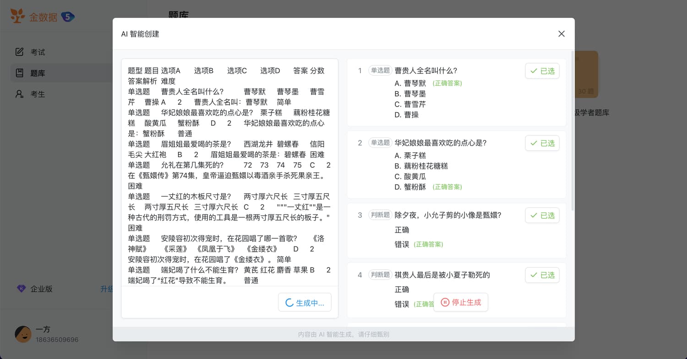Open 题库 in the sidebar

[x=38, y=73]
